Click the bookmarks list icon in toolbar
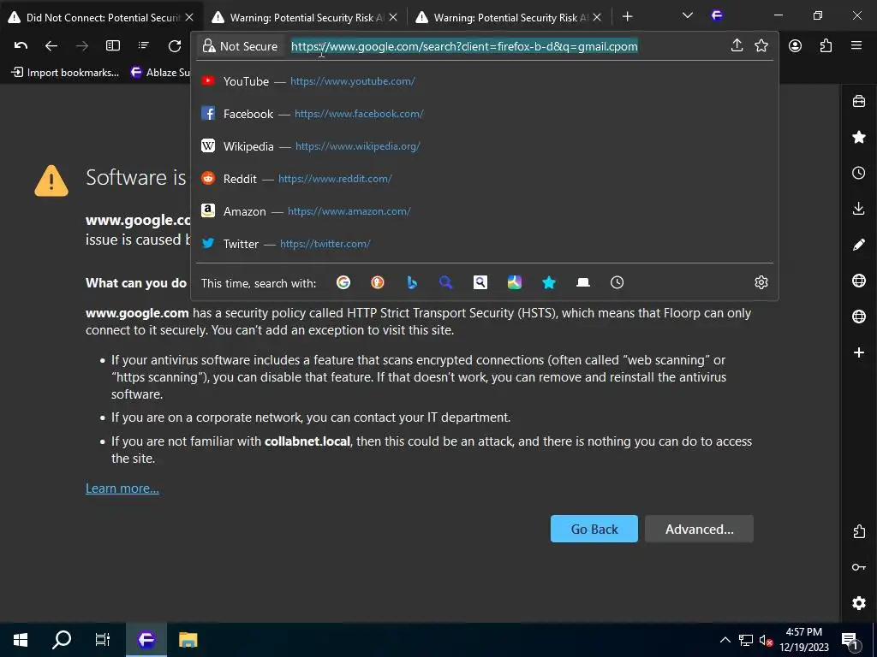The image size is (877, 657). click(x=143, y=46)
